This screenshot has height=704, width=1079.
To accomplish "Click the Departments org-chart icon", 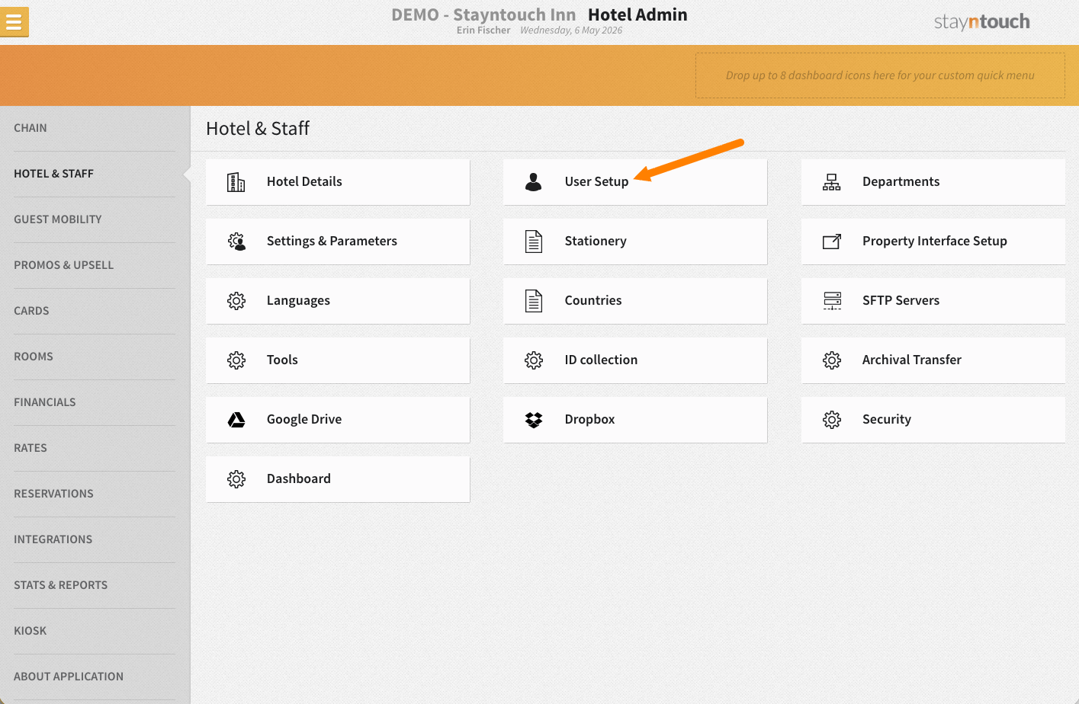I will [832, 182].
